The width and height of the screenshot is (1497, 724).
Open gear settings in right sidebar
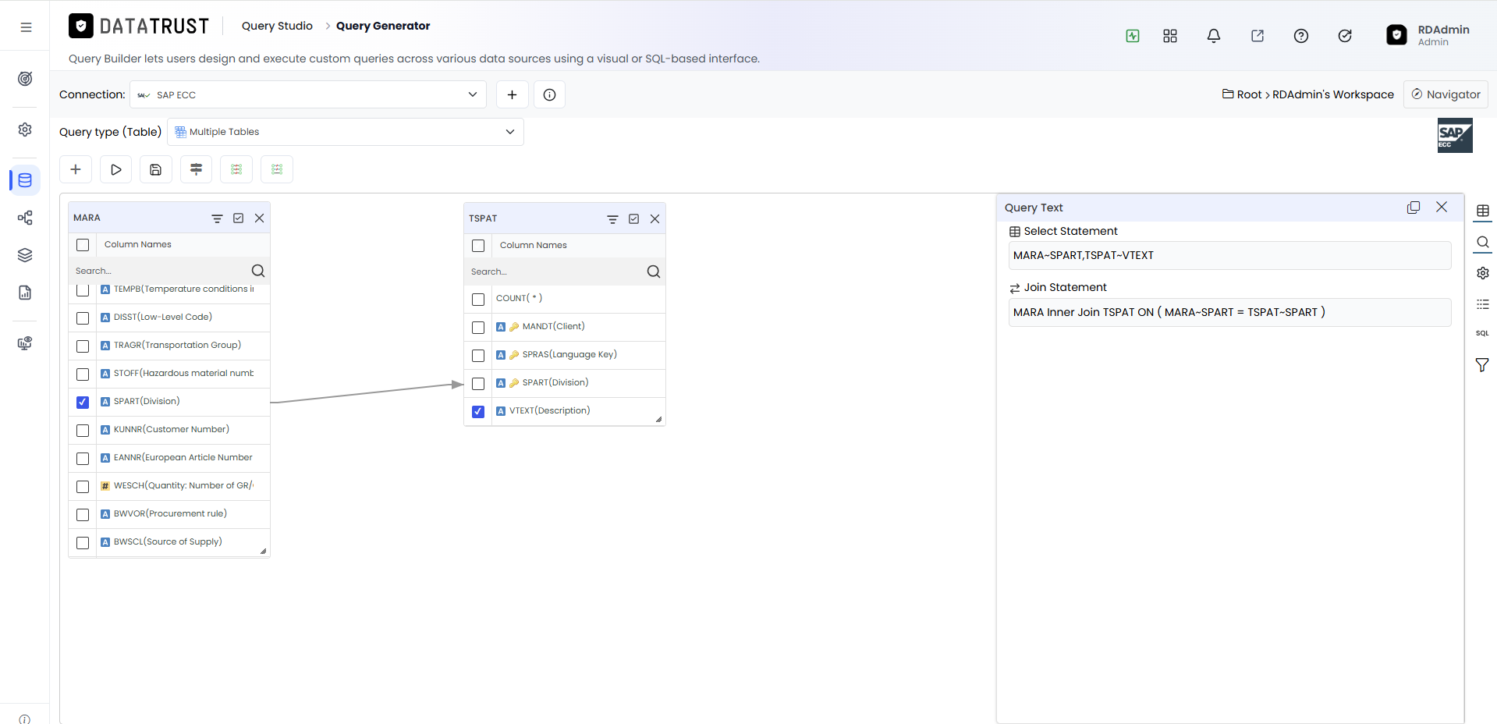1483,273
